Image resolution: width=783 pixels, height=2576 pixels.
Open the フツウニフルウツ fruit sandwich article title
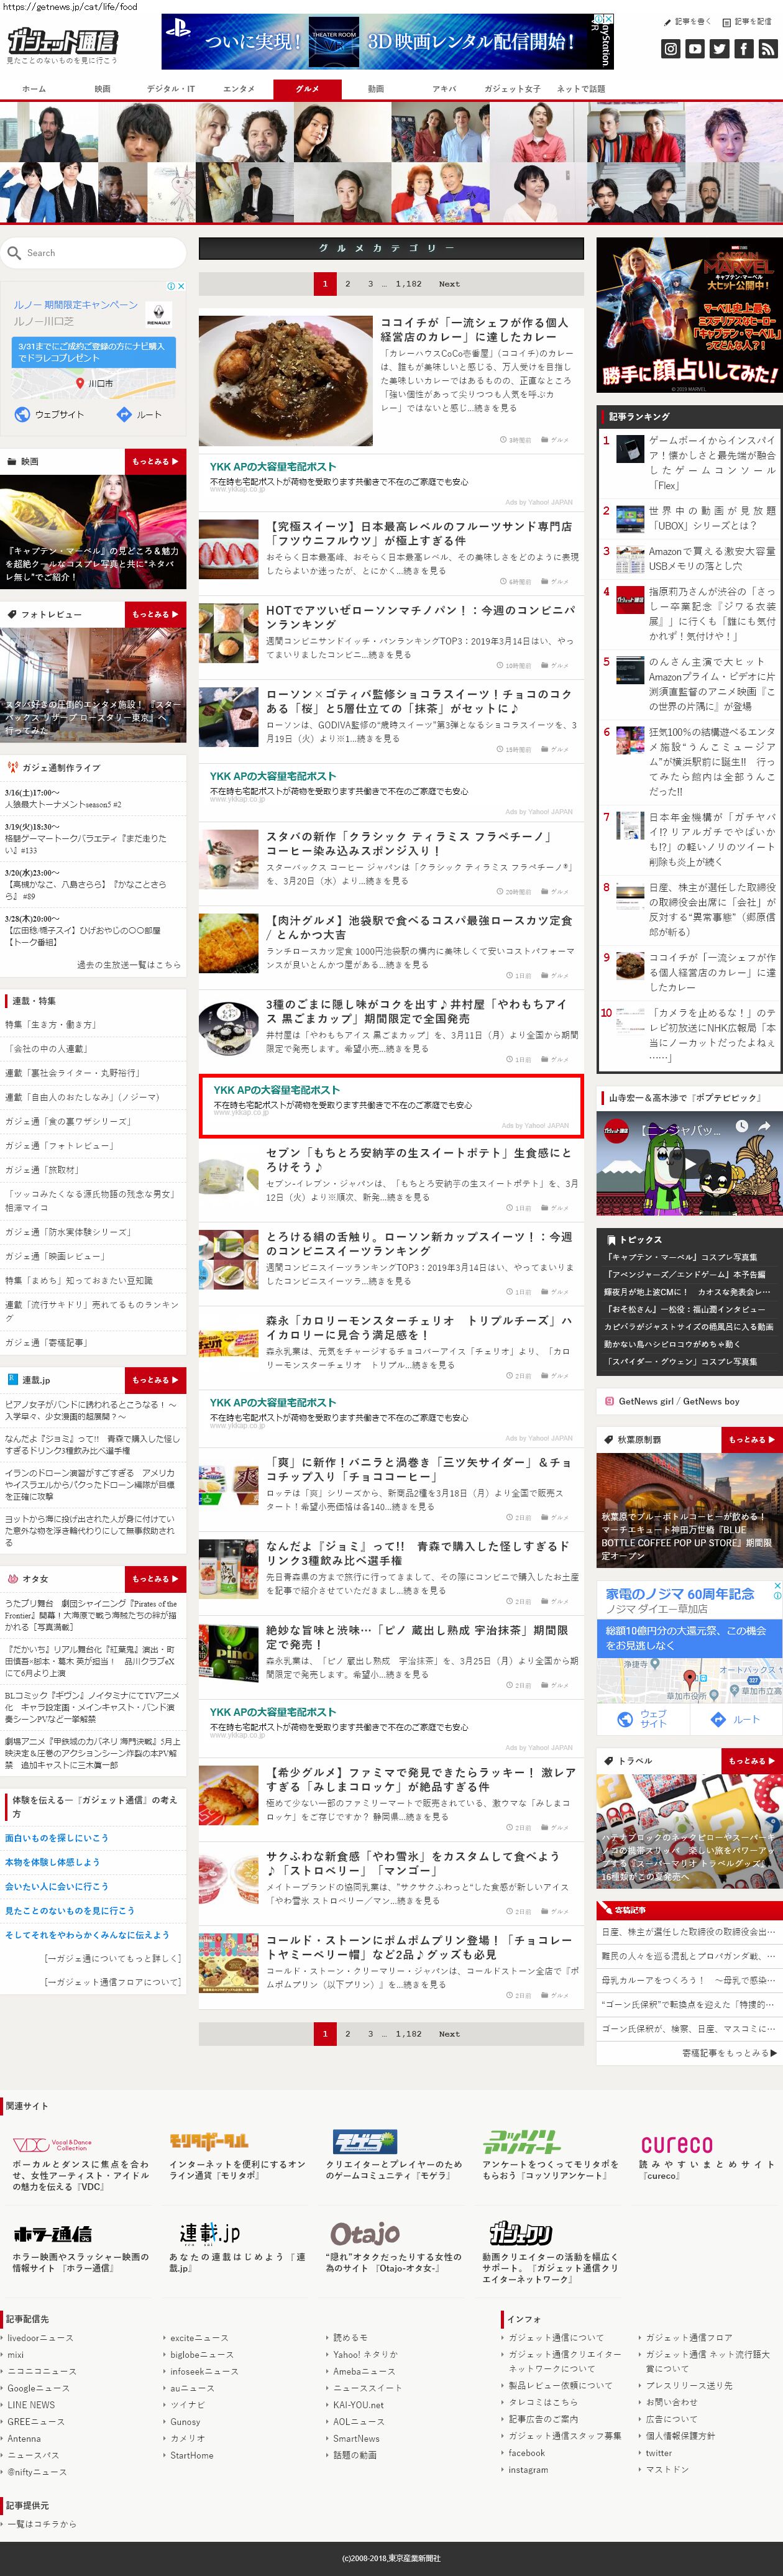tap(418, 534)
